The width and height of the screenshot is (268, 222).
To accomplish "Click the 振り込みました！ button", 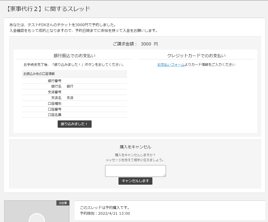I will pos(74,124).
